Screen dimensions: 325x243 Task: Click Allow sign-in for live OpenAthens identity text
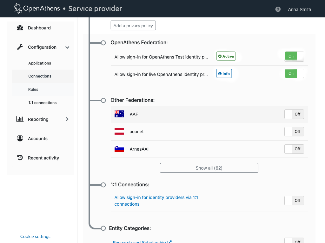tap(161, 74)
